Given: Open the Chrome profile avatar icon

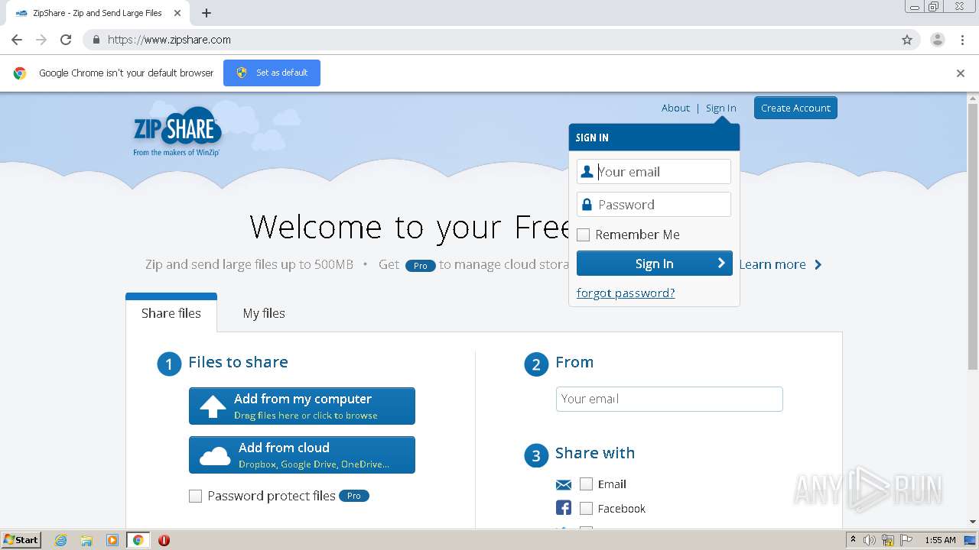Looking at the screenshot, I should tap(938, 40).
